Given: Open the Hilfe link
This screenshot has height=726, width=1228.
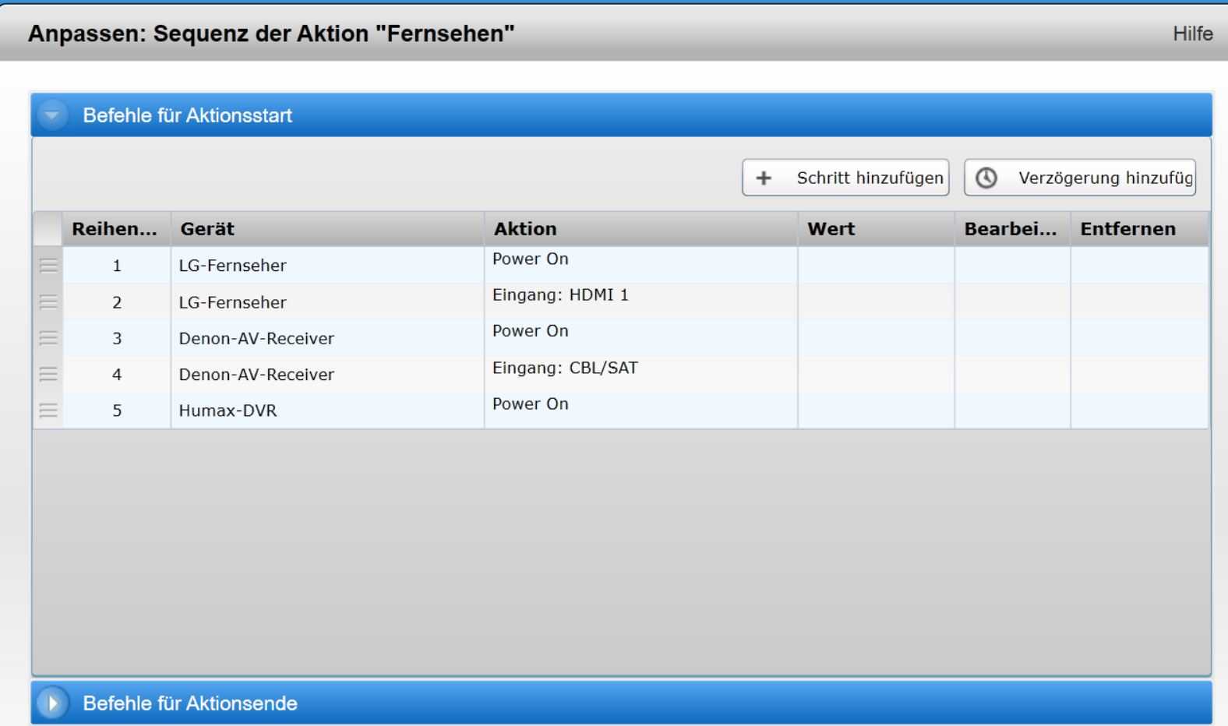Looking at the screenshot, I should 1192,33.
